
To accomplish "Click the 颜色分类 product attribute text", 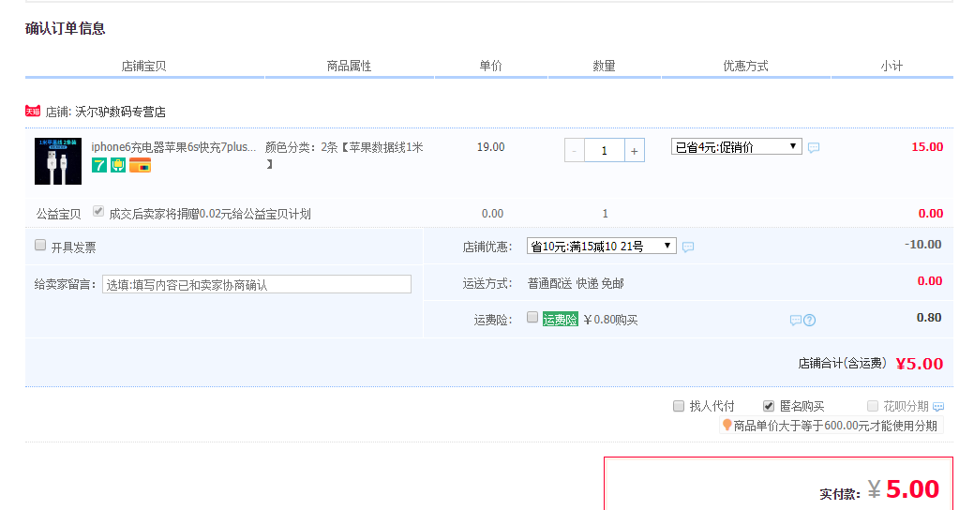I will click(x=344, y=156).
